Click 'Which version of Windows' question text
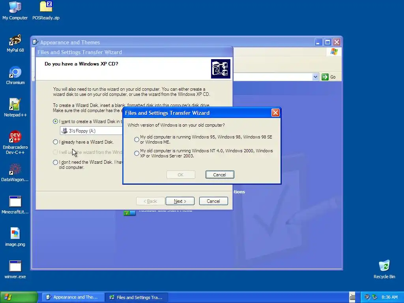Screen dimensions: 404x303 pos(176,125)
